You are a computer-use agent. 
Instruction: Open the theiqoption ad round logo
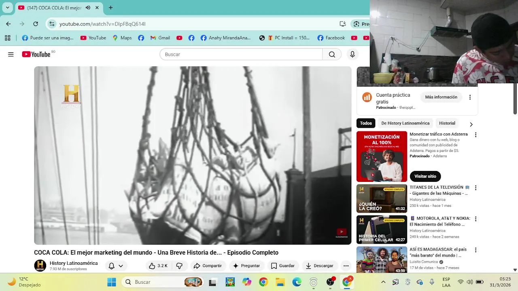click(367, 97)
